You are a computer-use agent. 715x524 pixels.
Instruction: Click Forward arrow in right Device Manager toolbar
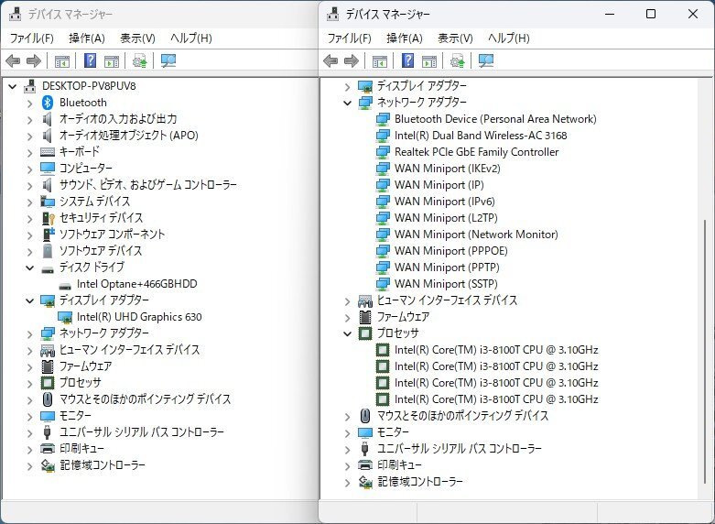point(352,60)
